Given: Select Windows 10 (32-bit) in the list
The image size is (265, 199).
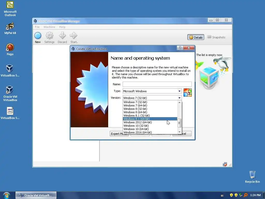Looking at the screenshot, I should [x=150, y=126].
